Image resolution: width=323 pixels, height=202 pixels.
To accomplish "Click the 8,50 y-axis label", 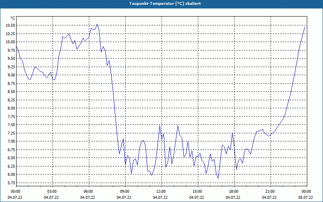I will 11,92.
